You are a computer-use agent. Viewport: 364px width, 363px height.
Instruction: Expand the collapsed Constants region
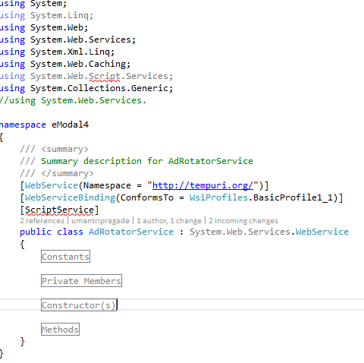click(65, 257)
